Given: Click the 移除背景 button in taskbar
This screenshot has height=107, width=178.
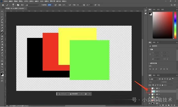Looking at the screenshot, I should [x=74, y=94].
